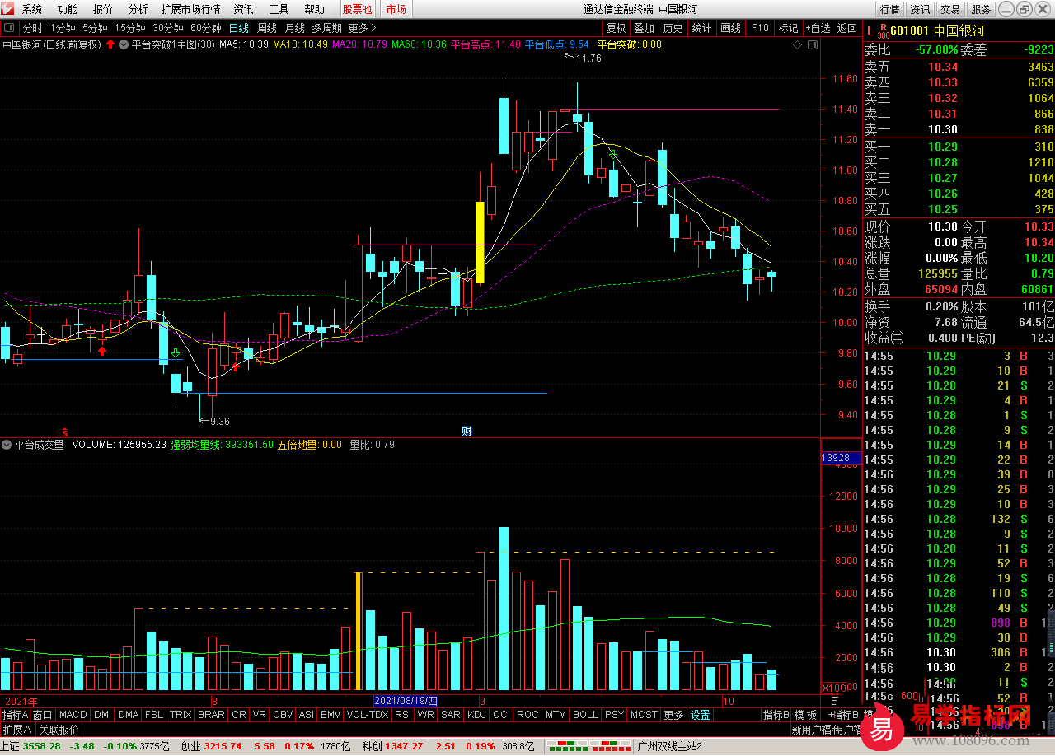Select the 1分钟 period
The height and width of the screenshot is (756, 1055).
click(x=63, y=28)
